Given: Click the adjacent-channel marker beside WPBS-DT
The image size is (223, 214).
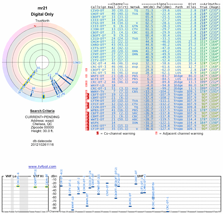Looking at the screenshot, I should [86, 110].
